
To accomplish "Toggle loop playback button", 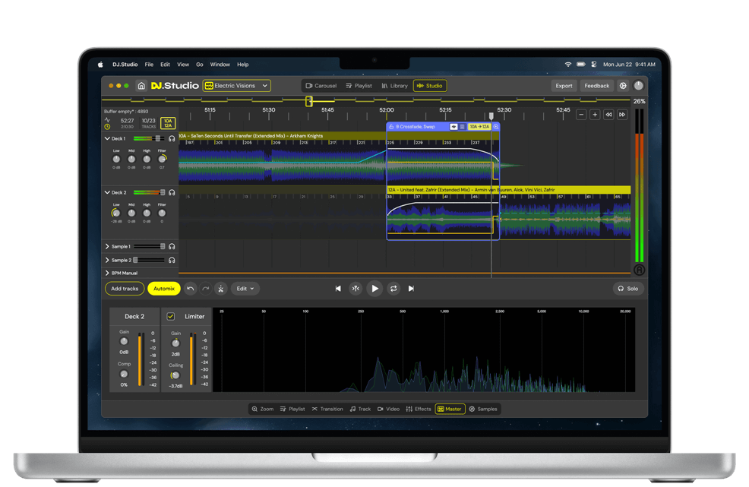I will [393, 289].
